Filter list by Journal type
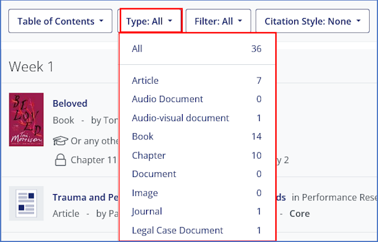This screenshot has height=242, width=378. tap(197, 211)
